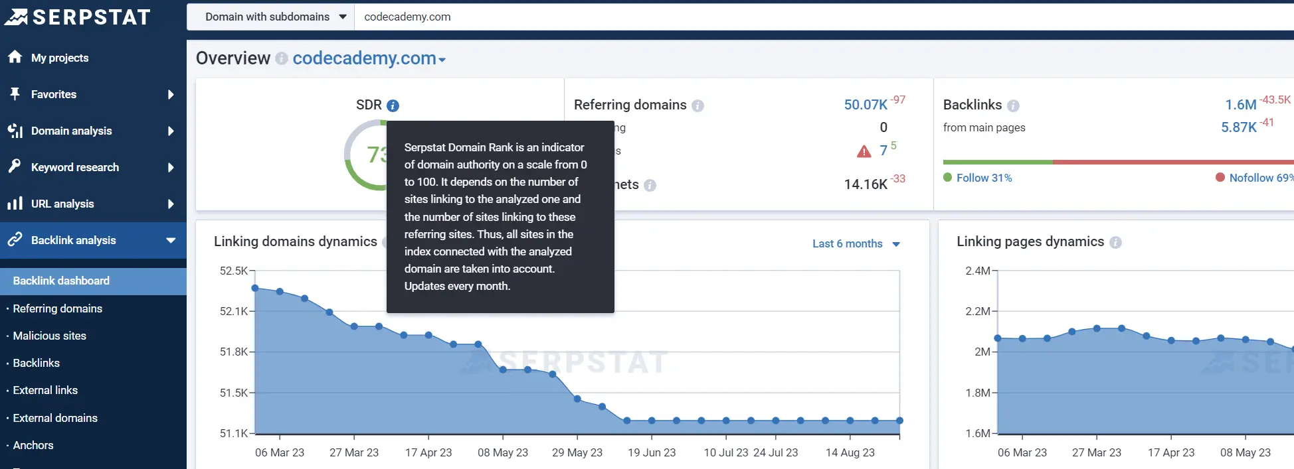Viewport: 1294px width, 469px height.
Task: Click the SDR label text
Action: [369, 105]
